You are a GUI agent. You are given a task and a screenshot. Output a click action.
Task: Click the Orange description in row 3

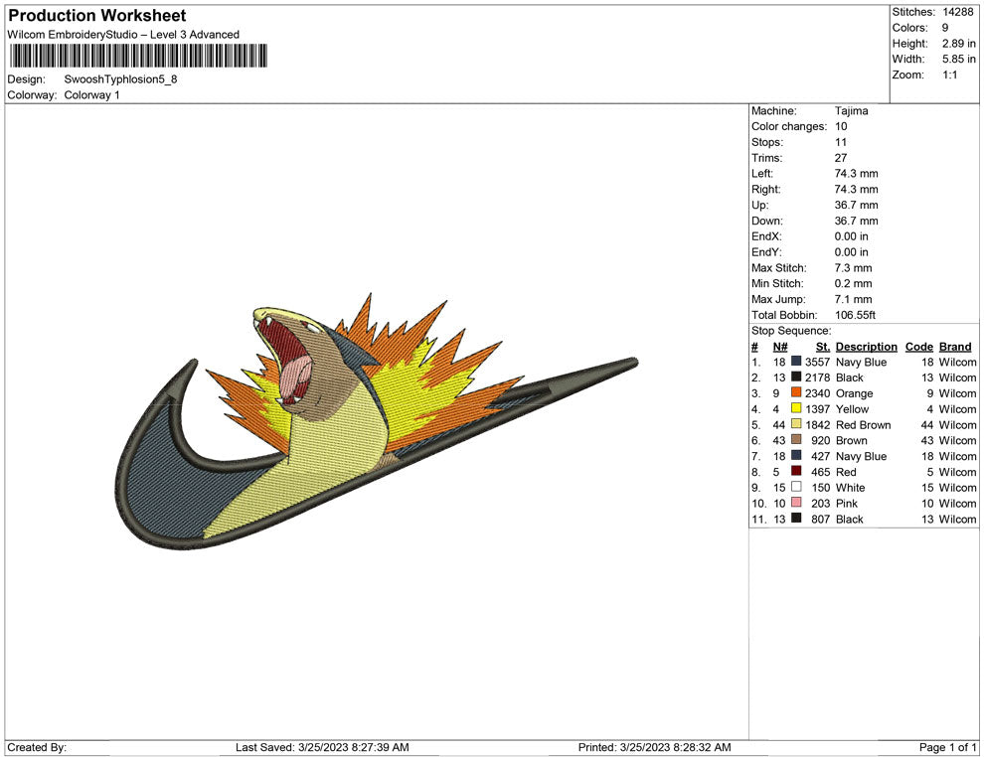[x=854, y=393]
